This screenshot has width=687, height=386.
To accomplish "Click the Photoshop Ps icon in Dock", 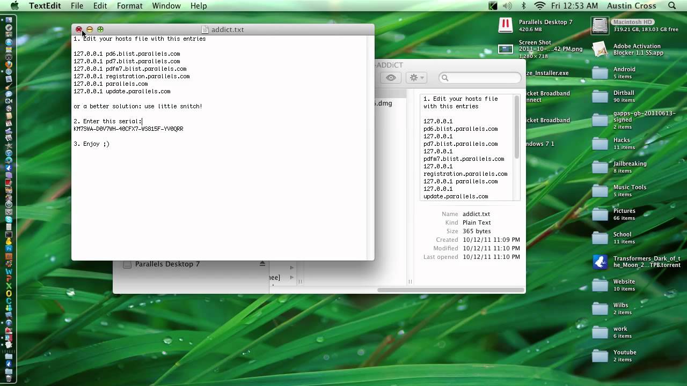I will pyautogui.click(x=9, y=249).
